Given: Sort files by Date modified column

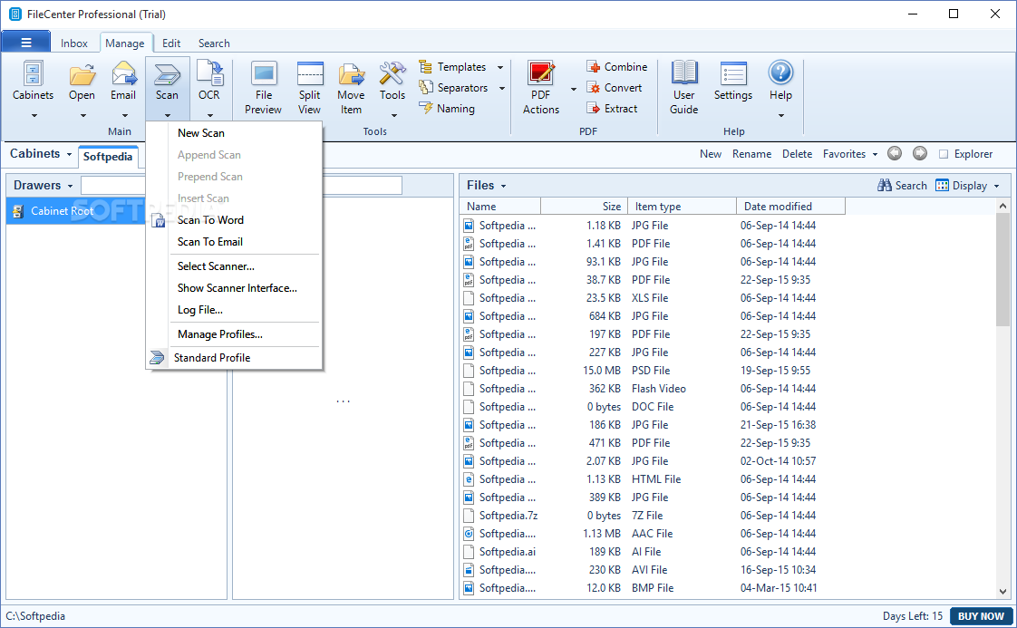Looking at the screenshot, I should [790, 207].
